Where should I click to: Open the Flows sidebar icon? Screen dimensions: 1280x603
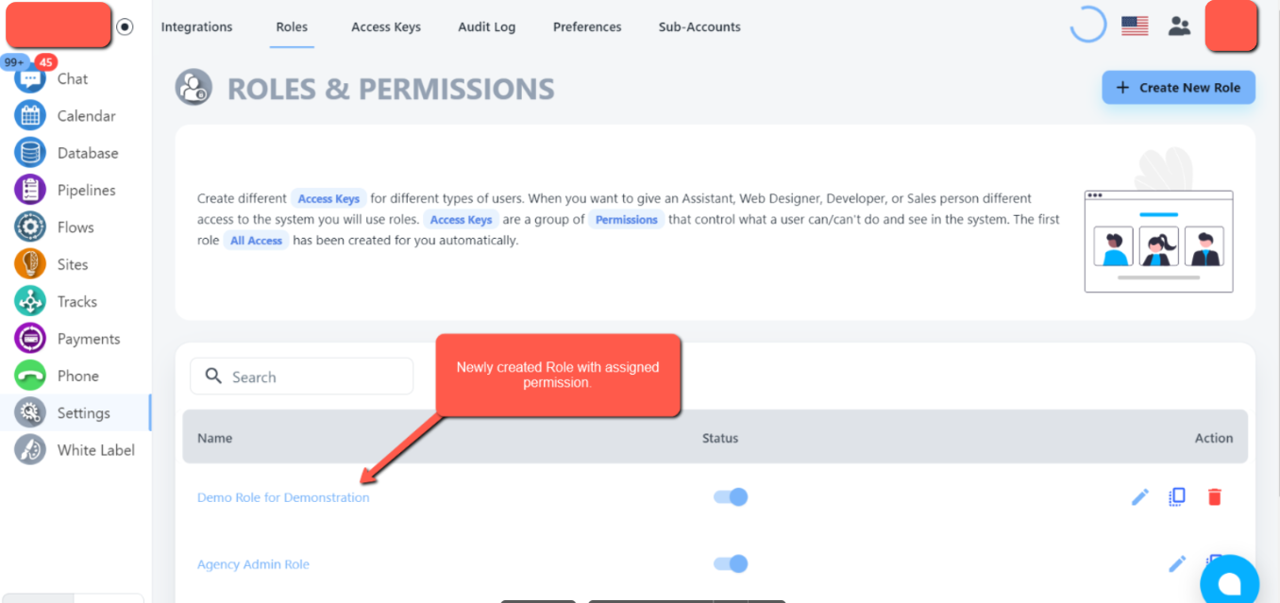coord(30,227)
